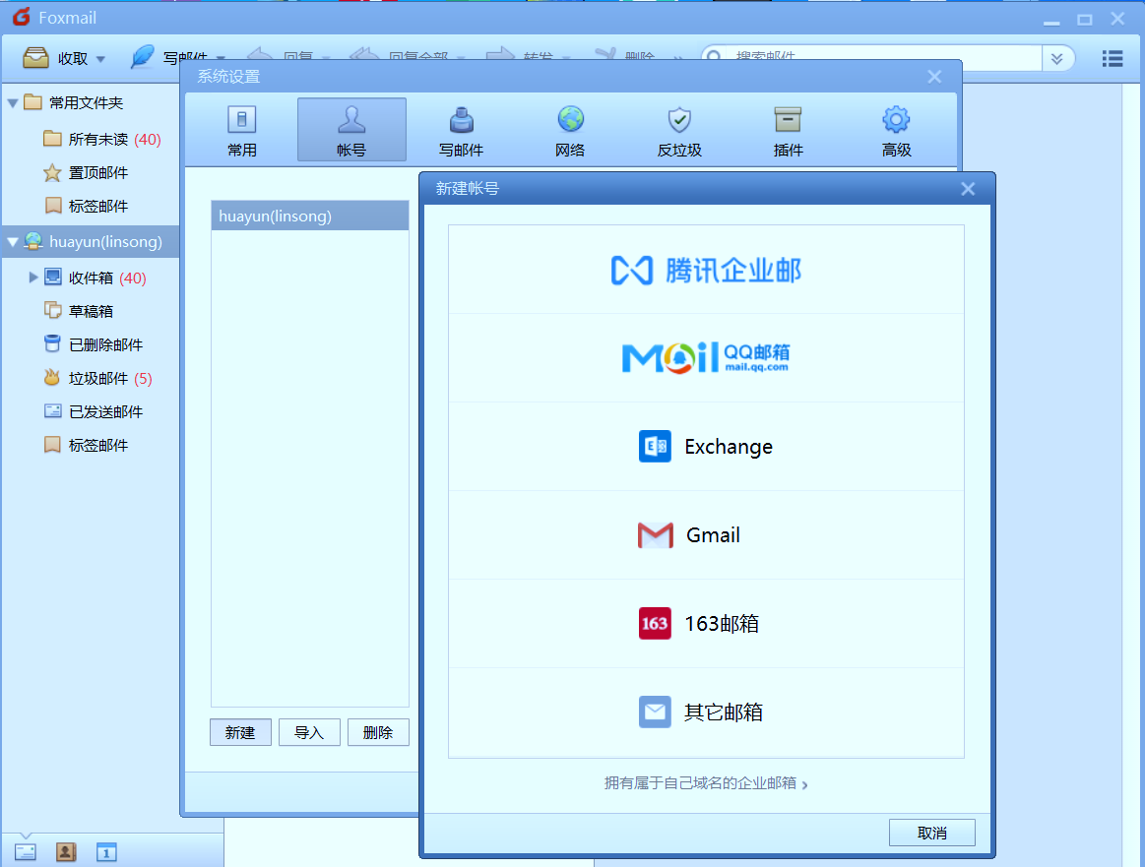Expand the 收取 mail fetch dropdown
The height and width of the screenshot is (867, 1145).
99,58
